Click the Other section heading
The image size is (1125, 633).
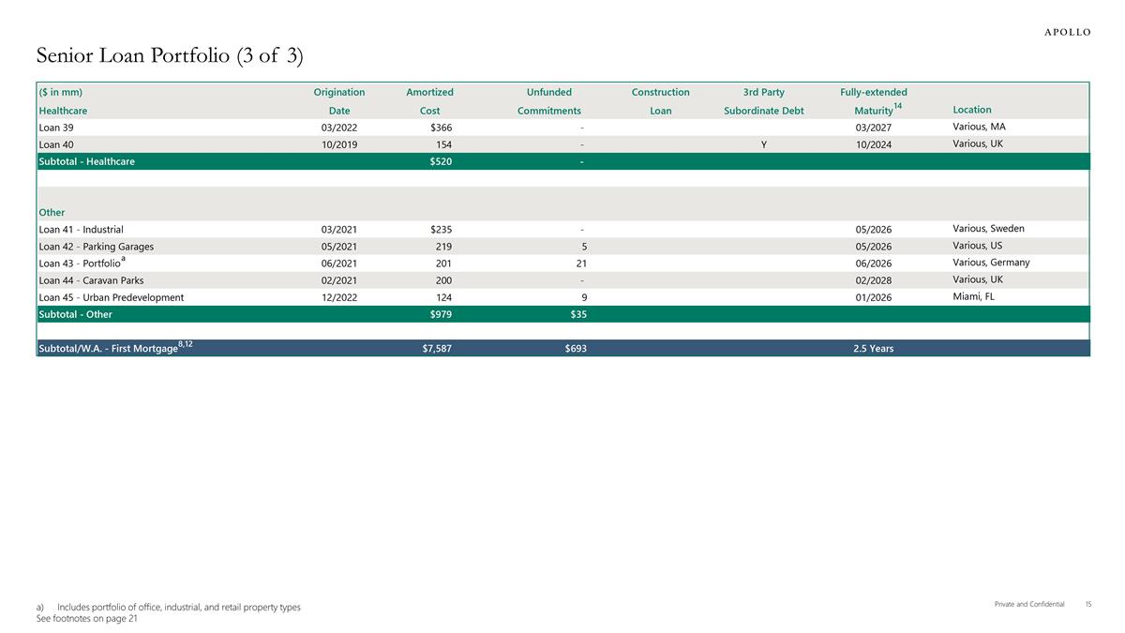coord(52,212)
